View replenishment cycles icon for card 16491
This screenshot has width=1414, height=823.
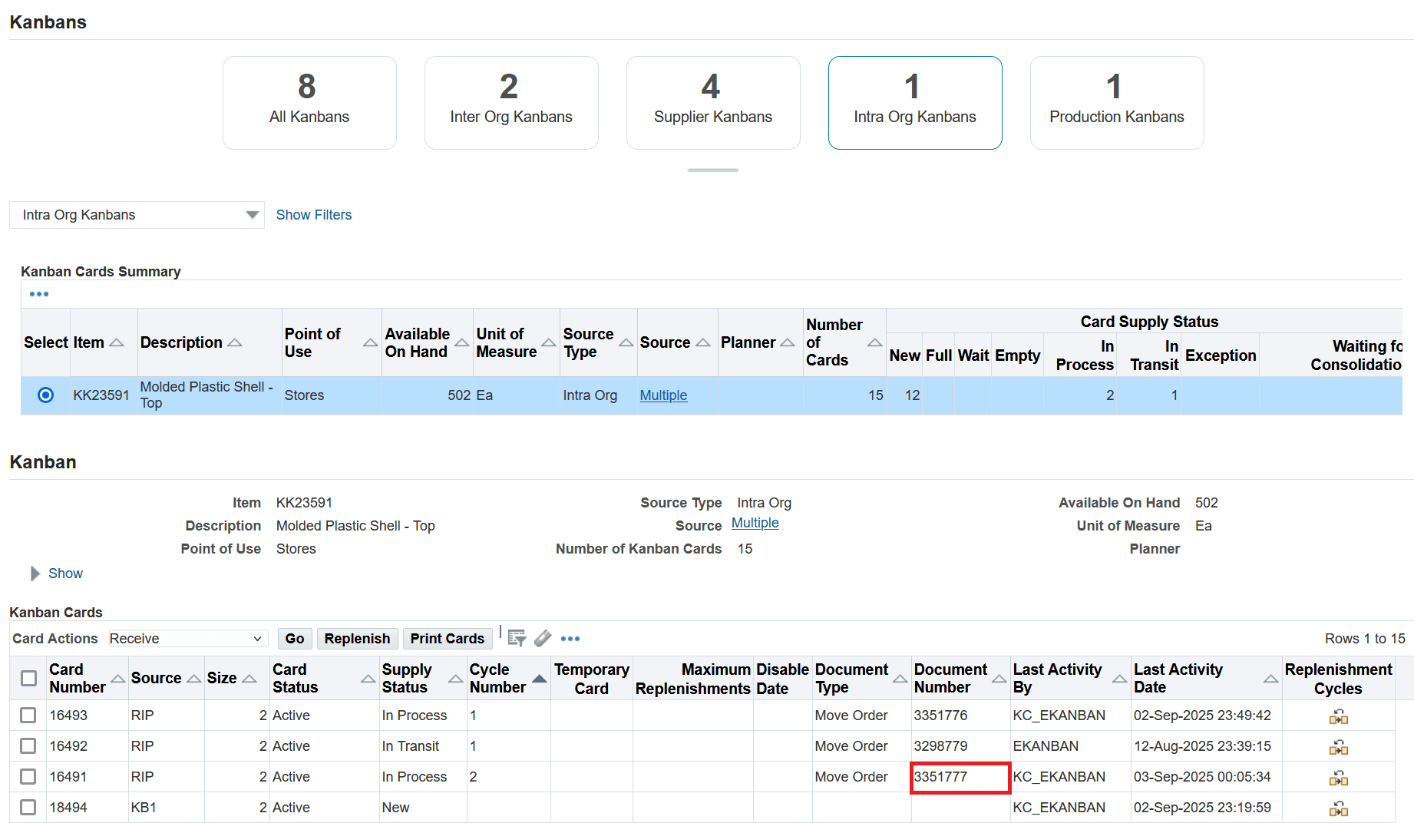tap(1339, 777)
